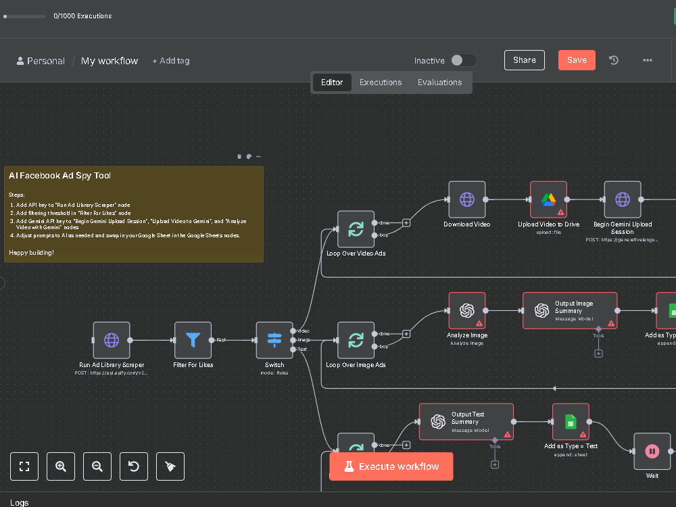The width and height of the screenshot is (676, 507).
Task: Zoom to fit the workflow canvas
Action: pos(24,466)
